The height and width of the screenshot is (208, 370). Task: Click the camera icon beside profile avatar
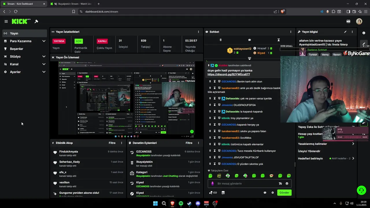pos(348,21)
